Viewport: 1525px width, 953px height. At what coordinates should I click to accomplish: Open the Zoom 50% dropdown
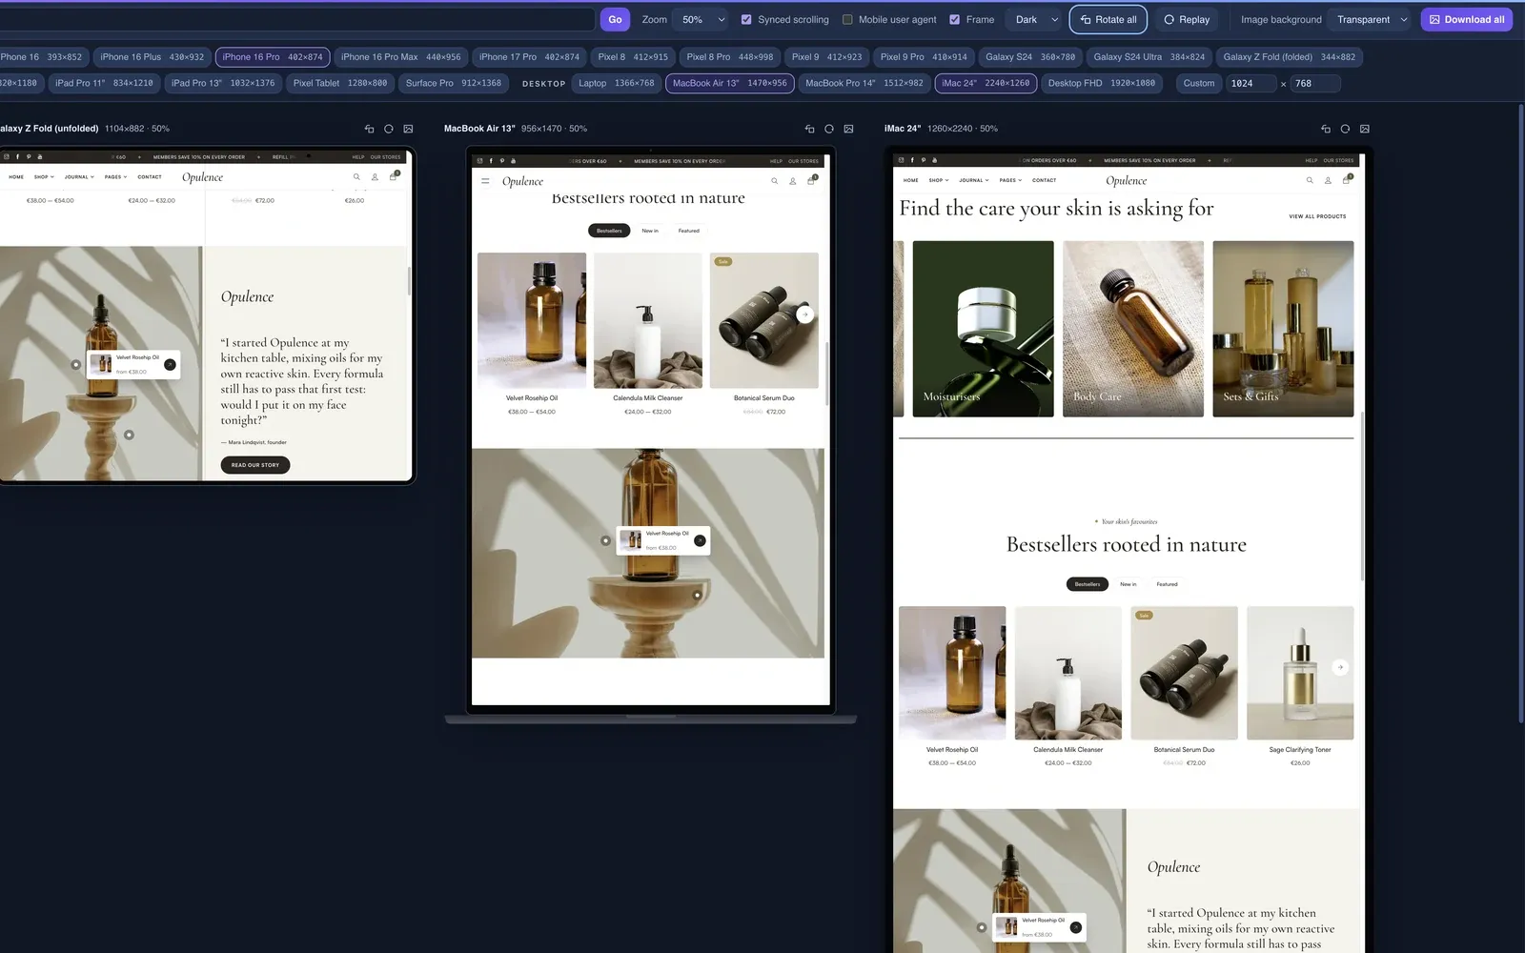click(703, 19)
